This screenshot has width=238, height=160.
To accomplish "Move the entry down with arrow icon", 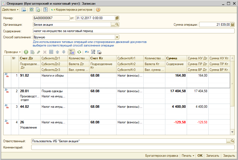I will coord(64,52).
